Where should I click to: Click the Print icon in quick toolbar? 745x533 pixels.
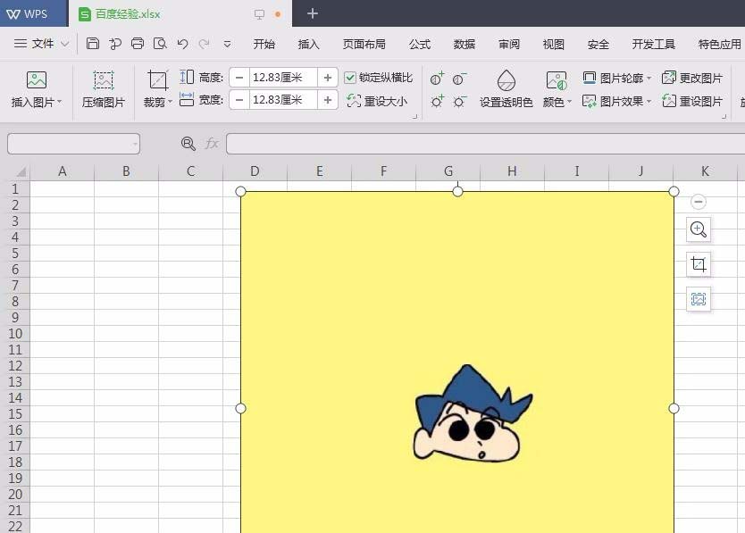coord(138,44)
